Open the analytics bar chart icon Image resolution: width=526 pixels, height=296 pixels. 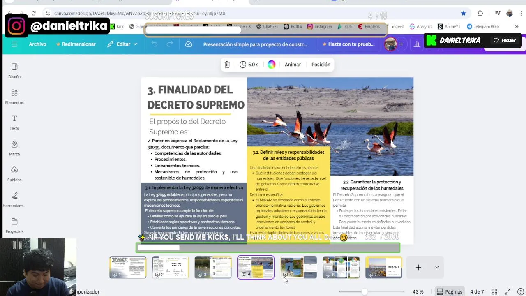(x=417, y=44)
